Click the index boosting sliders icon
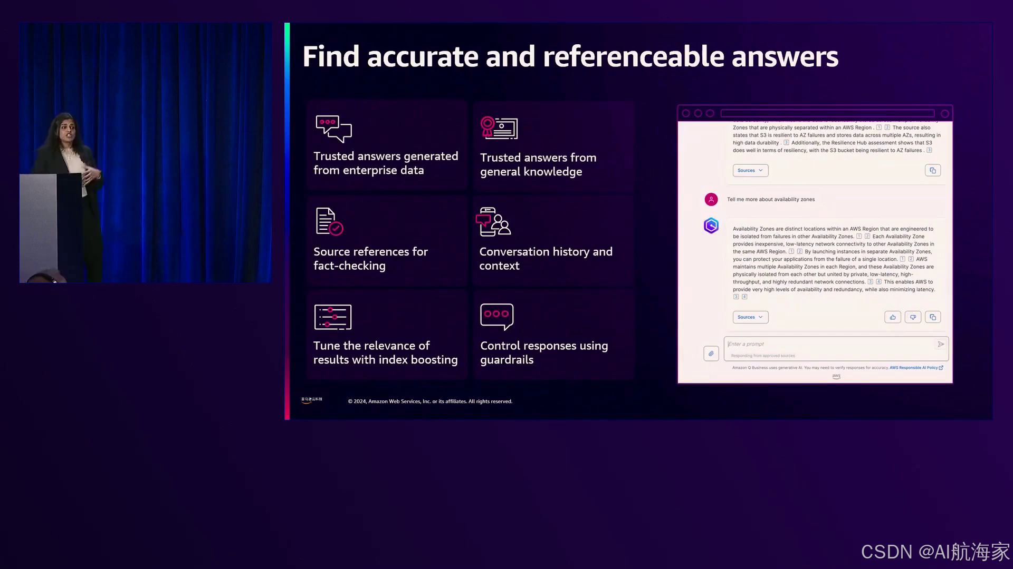Viewport: 1013px width, 569px height. point(332,317)
